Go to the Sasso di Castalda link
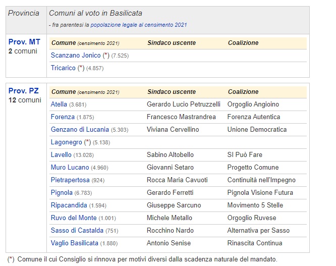The height and width of the screenshot is (266, 336). pyautogui.click(x=77, y=231)
